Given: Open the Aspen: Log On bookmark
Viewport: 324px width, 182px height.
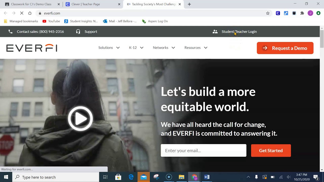Looking at the screenshot, I should pyautogui.click(x=155, y=21).
